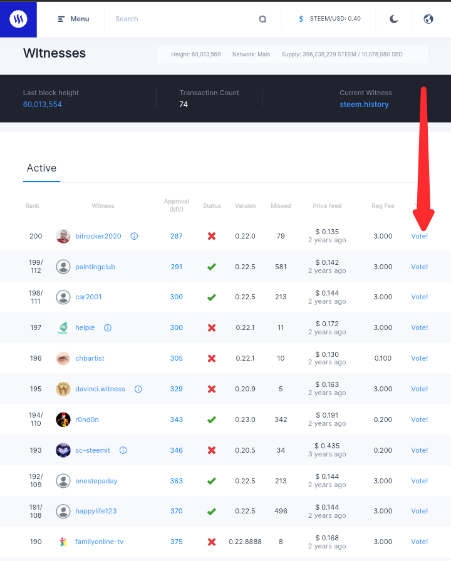Open approval value 287
Image resolution: width=451 pixels, height=561 pixels.
point(177,236)
